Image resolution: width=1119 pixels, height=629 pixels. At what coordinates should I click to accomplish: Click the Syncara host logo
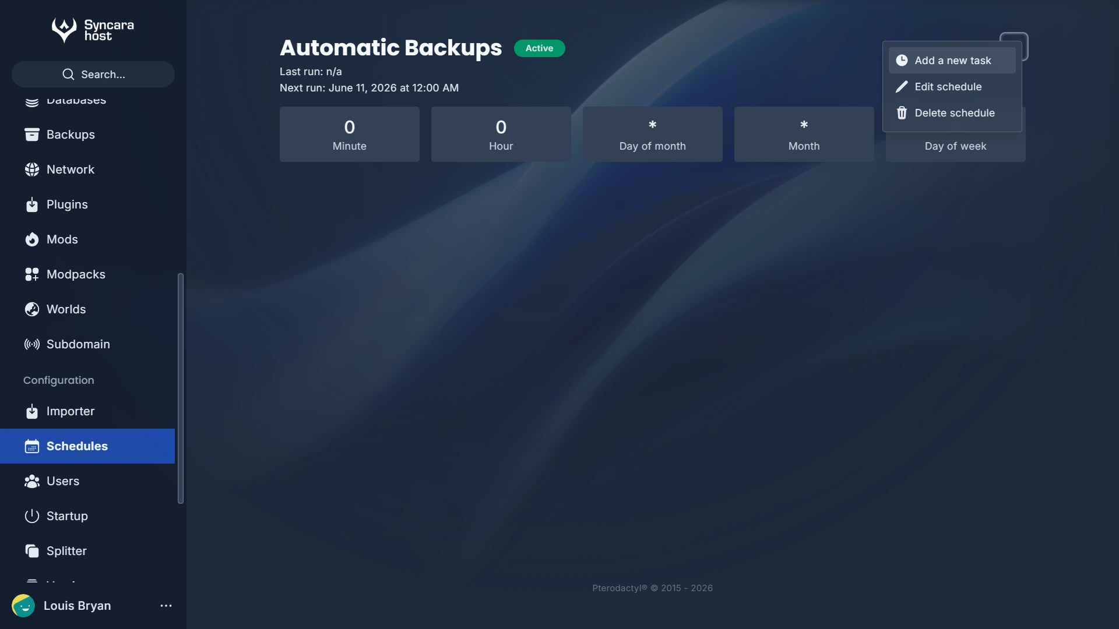click(93, 30)
